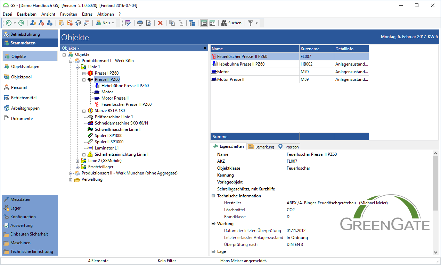This screenshot has height=265, width=441.
Task: Click the user info icon
Action: (50, 23)
